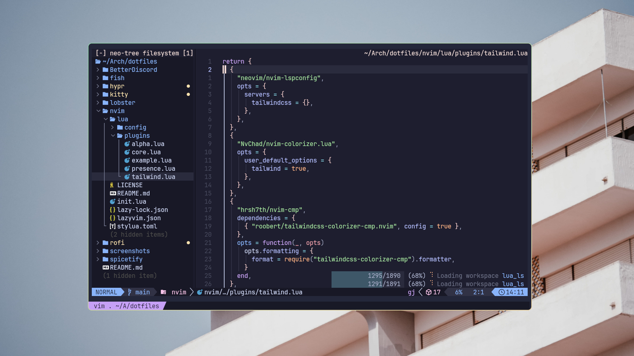This screenshot has height=356, width=634.
Task: Click the JSON braces icon beside lazy-lock.json
Action: (113, 210)
